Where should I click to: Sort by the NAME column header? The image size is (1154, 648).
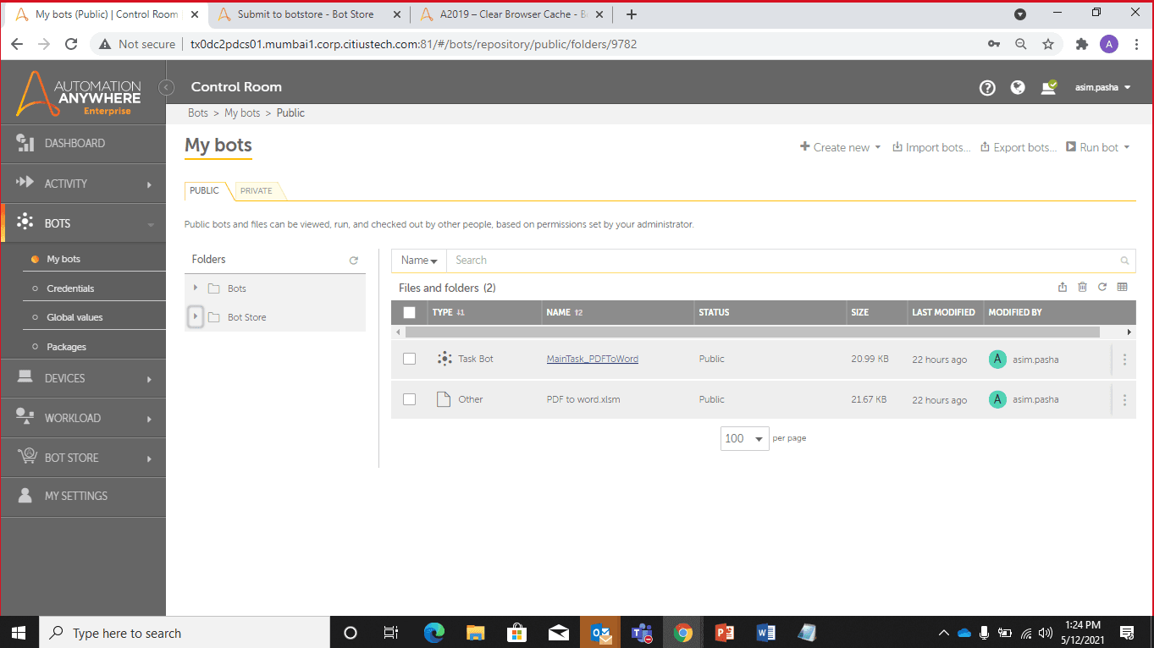pos(565,312)
